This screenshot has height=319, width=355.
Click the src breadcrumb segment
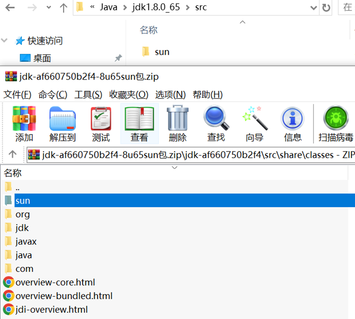click(201, 7)
